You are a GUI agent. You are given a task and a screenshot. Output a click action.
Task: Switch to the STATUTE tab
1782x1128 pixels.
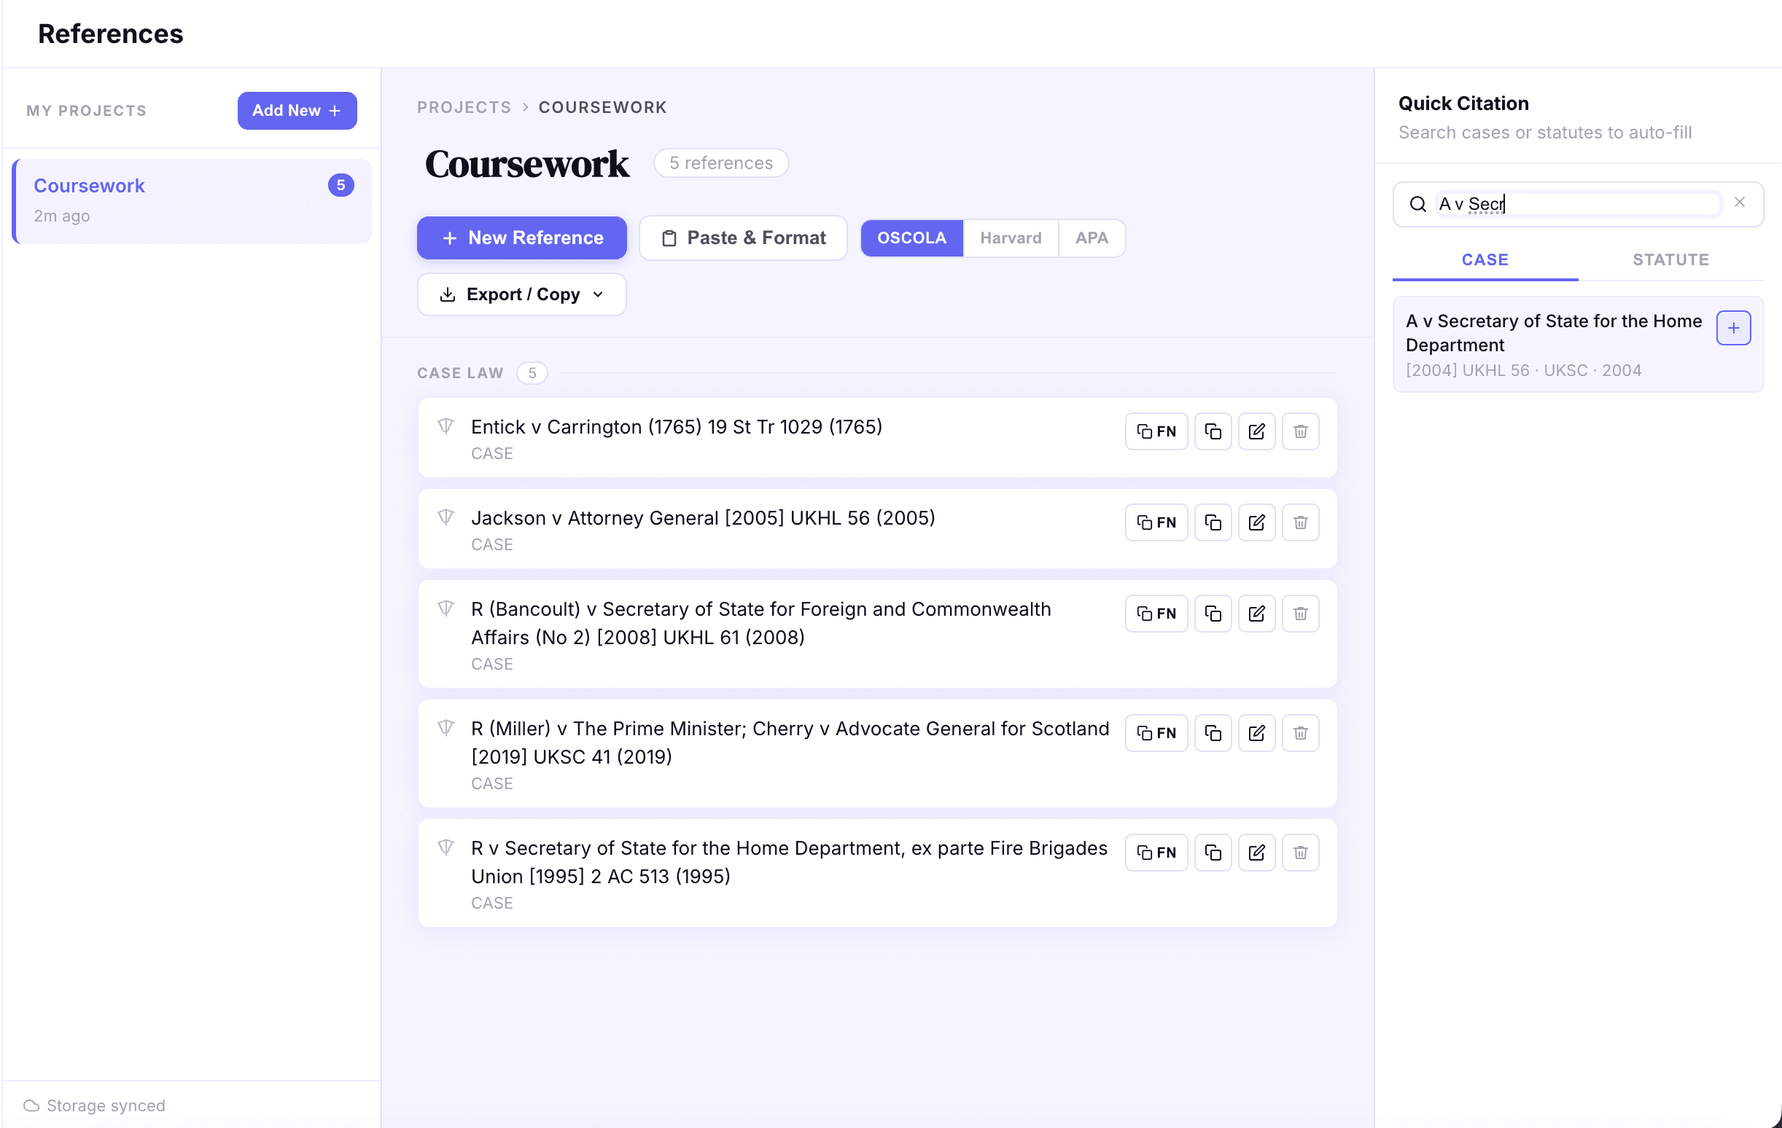pyautogui.click(x=1670, y=260)
